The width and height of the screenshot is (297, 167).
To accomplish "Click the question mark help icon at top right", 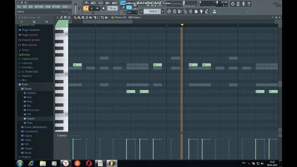I will point(249,4).
